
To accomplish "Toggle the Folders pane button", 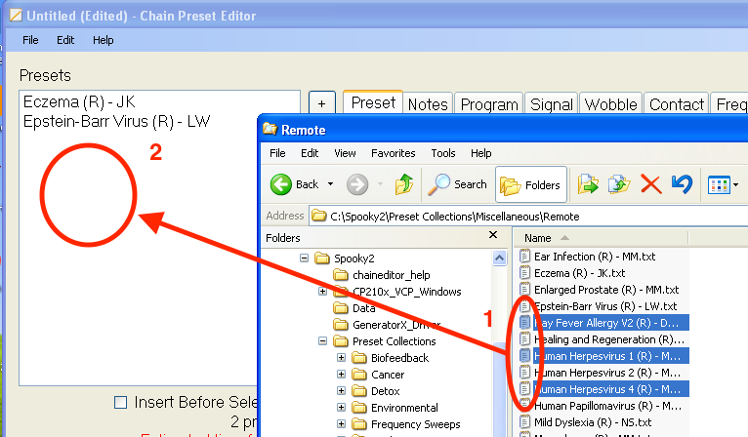I will (531, 184).
